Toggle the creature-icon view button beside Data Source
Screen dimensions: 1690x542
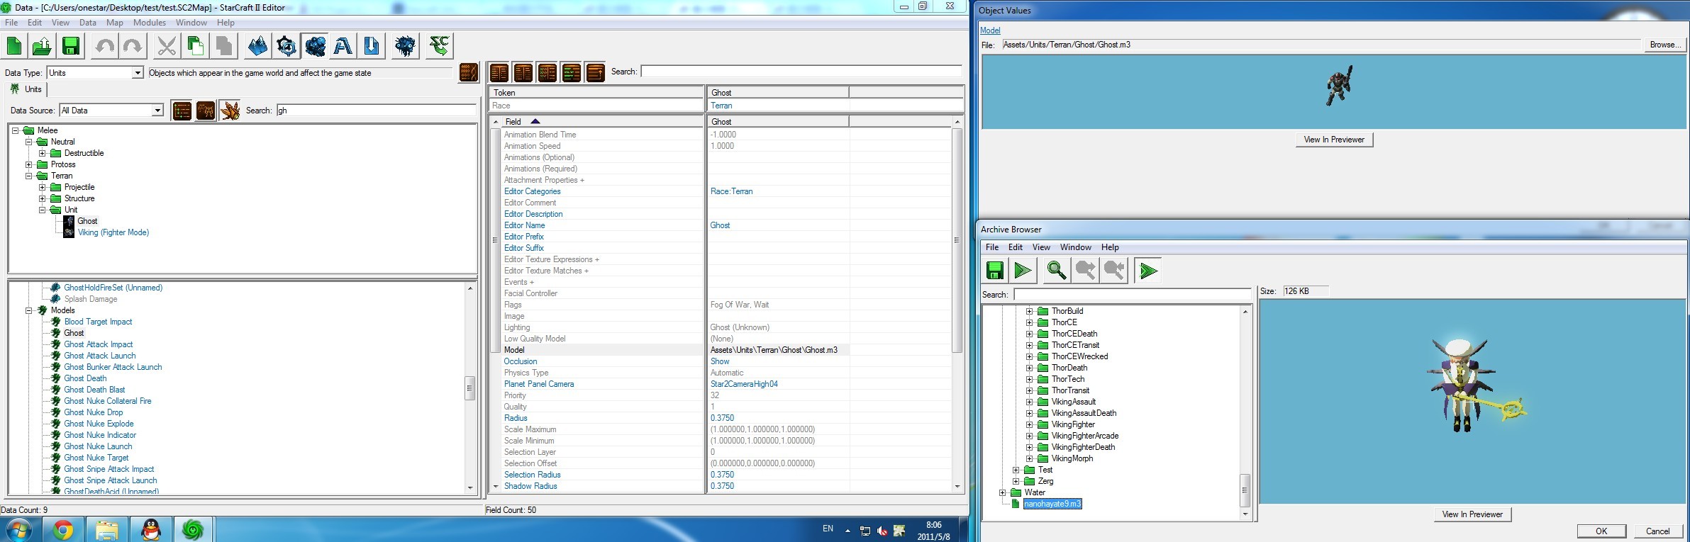[206, 111]
